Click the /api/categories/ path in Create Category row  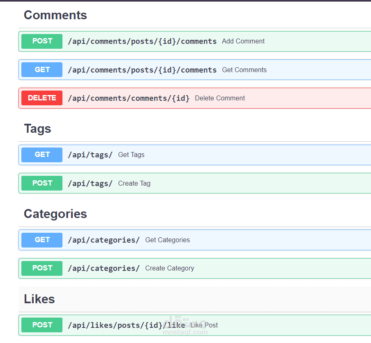[x=104, y=268]
